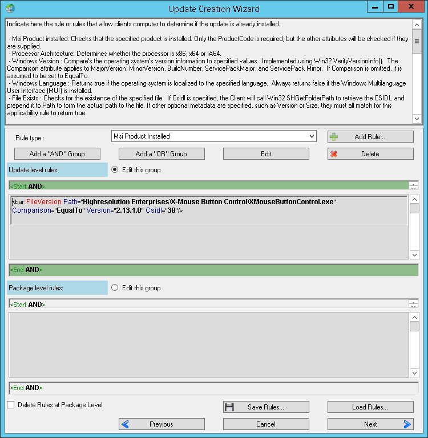This screenshot has height=438, width=428.
Task: Click the red X Delete icon
Action: click(334, 154)
